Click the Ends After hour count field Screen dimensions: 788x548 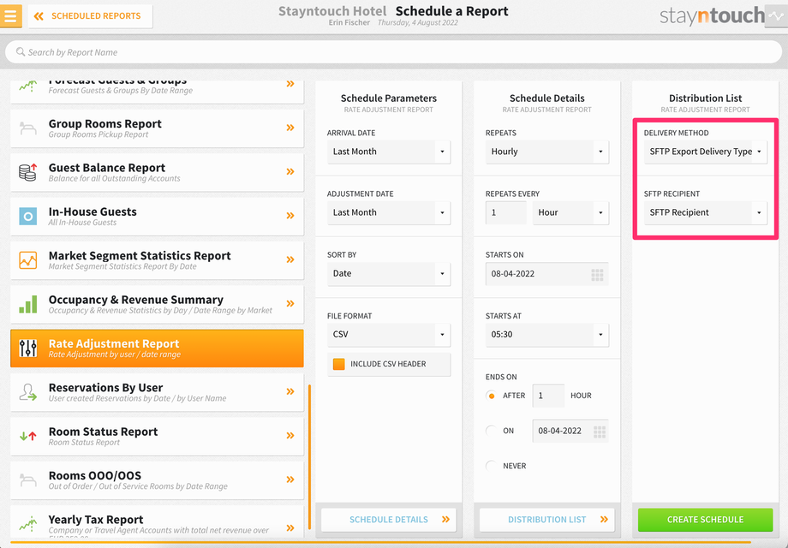(x=548, y=396)
